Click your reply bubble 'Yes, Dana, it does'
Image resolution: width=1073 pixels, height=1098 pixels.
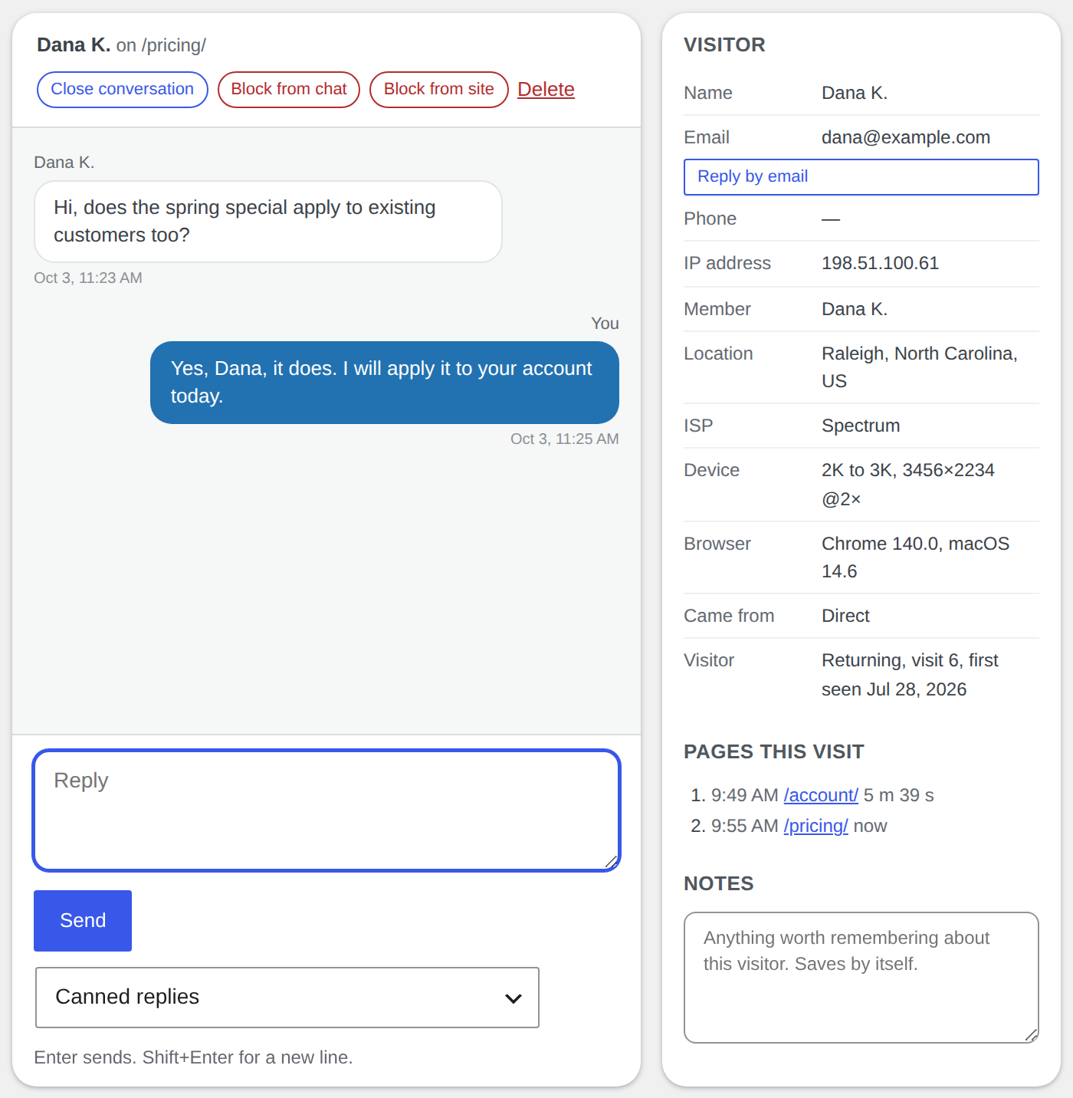click(x=385, y=383)
